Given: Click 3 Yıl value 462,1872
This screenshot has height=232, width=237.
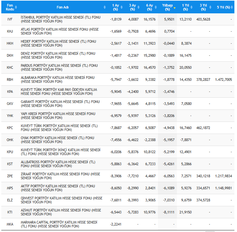Looking at the screenshot, I should pos(203,128).
